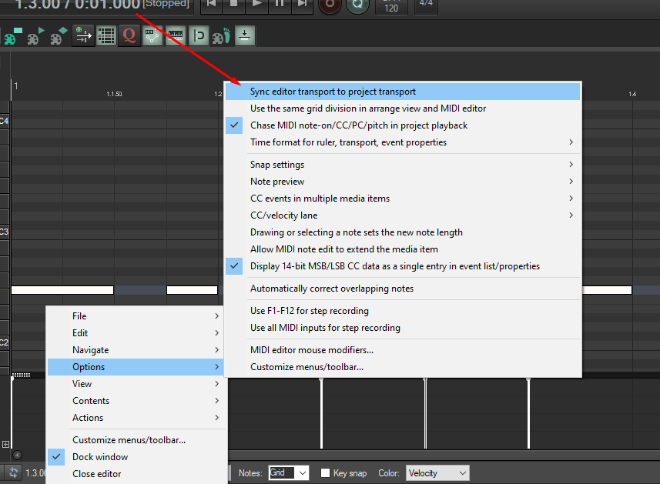Toggle Drawing or selecting note sets length
This screenshot has height=484, width=660.
(403, 232)
